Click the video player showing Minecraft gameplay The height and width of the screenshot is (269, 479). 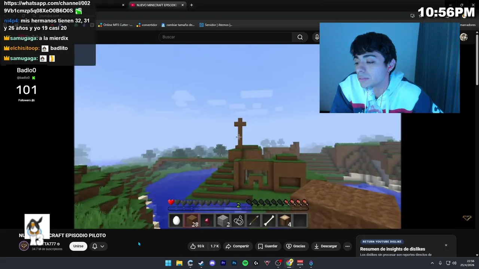237,136
